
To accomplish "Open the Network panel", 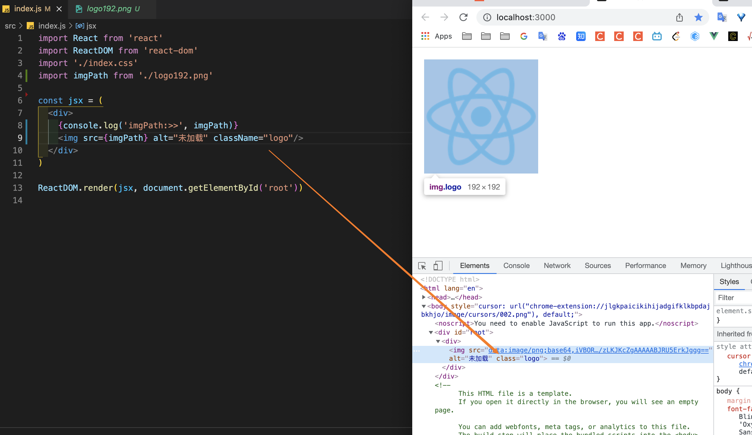I will click(557, 266).
